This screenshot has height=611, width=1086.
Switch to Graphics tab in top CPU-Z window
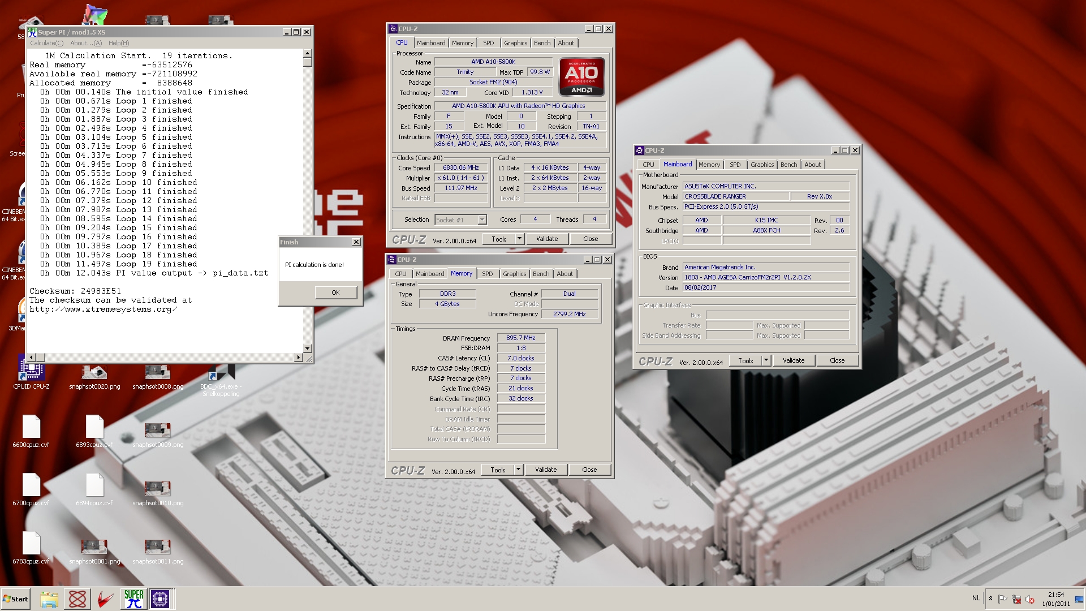515,43
